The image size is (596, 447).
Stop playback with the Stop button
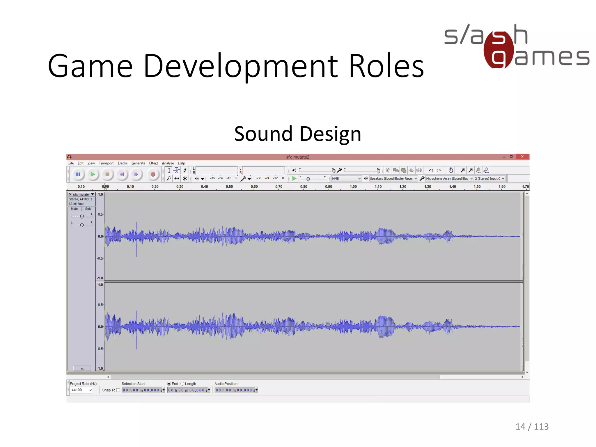[107, 174]
